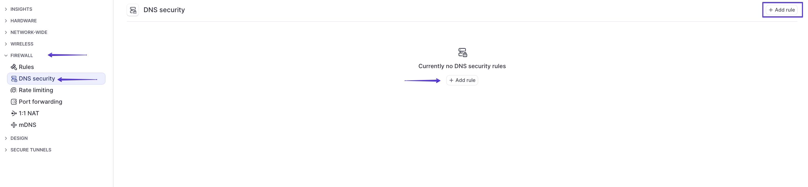Screen dimensions: 808x187
Task: Click the mDNS icon in sidebar
Action: (x=14, y=125)
